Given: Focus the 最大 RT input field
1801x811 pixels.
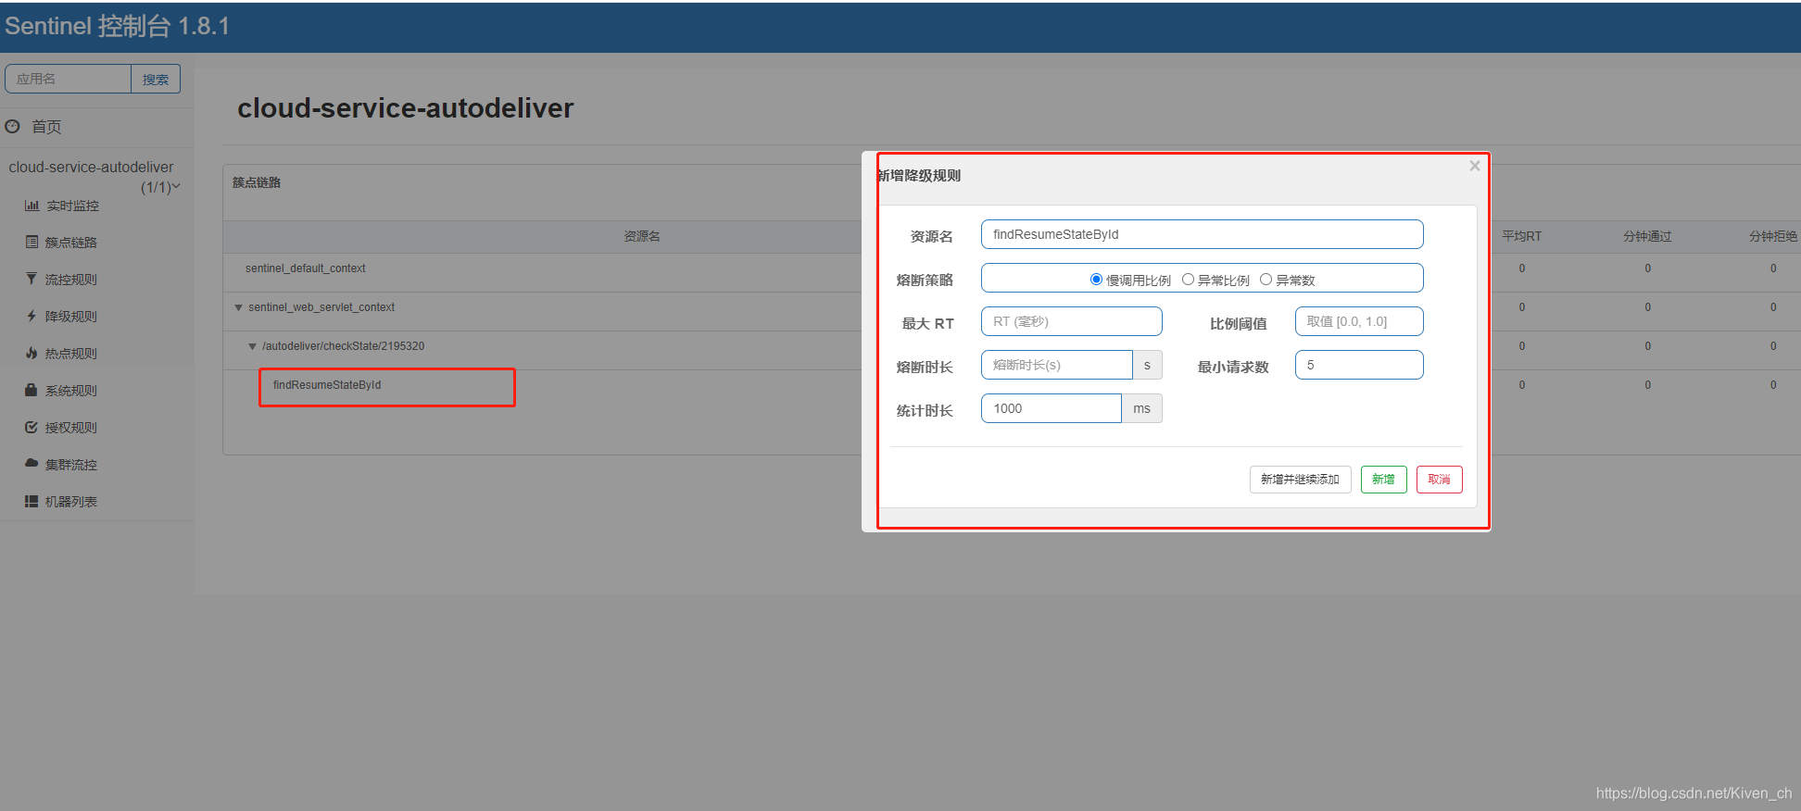Looking at the screenshot, I should click(1071, 321).
